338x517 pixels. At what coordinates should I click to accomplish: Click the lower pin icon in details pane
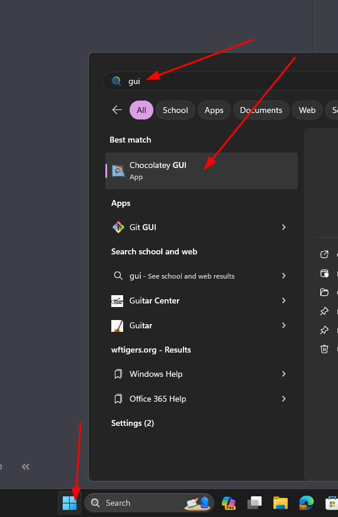[324, 330]
